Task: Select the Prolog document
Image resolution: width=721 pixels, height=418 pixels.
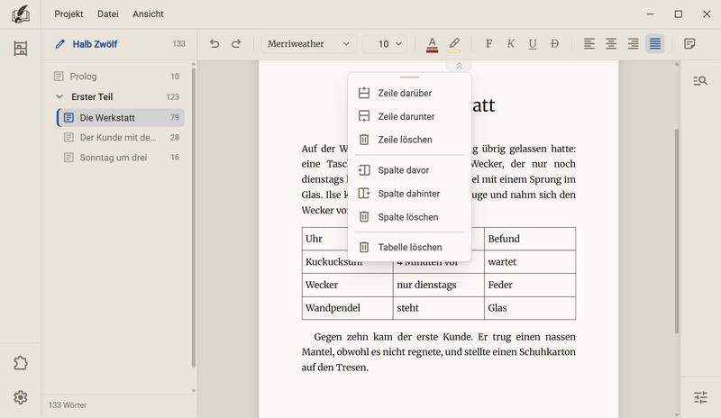Action: pos(117,77)
